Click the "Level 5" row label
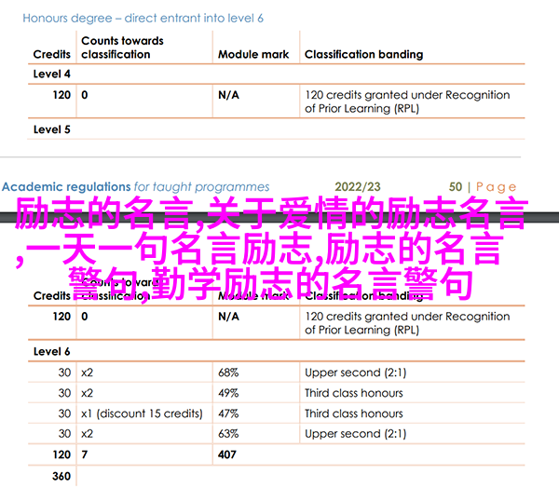The image size is (559, 488). pyautogui.click(x=52, y=129)
